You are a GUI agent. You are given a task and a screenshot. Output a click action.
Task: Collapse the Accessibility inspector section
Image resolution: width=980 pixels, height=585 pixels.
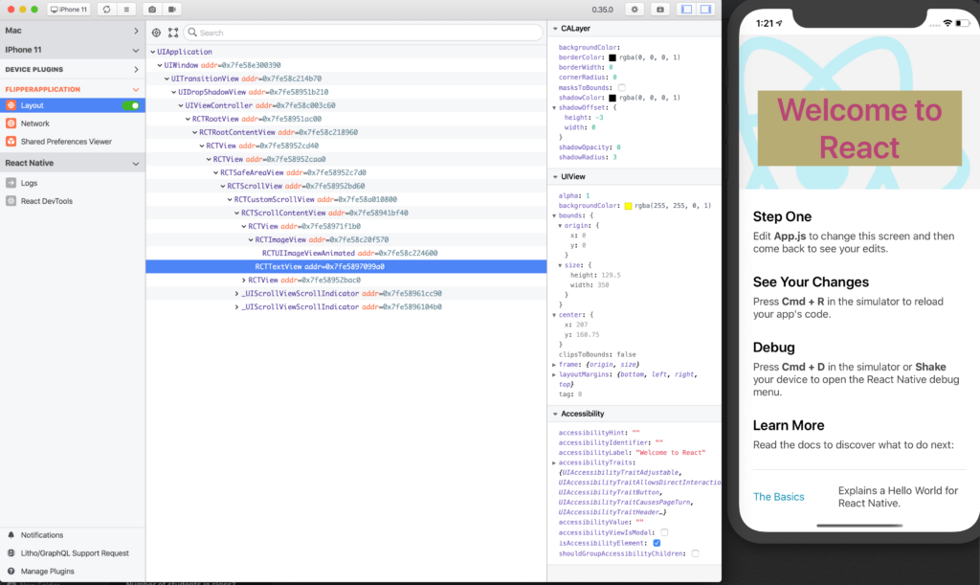555,414
